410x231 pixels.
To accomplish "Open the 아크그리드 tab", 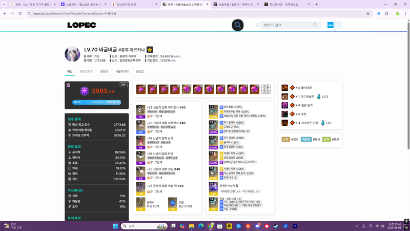I will (x=86, y=71).
